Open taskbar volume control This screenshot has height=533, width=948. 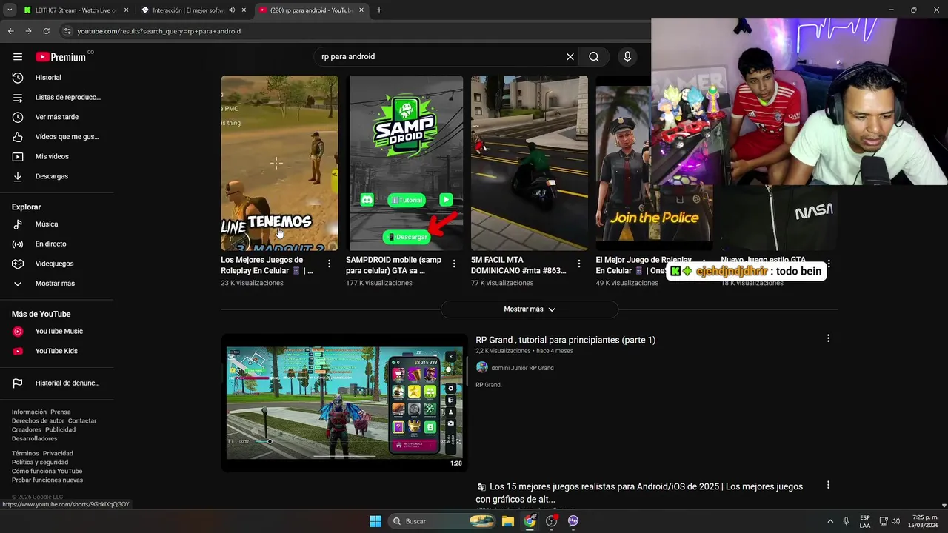point(895,521)
